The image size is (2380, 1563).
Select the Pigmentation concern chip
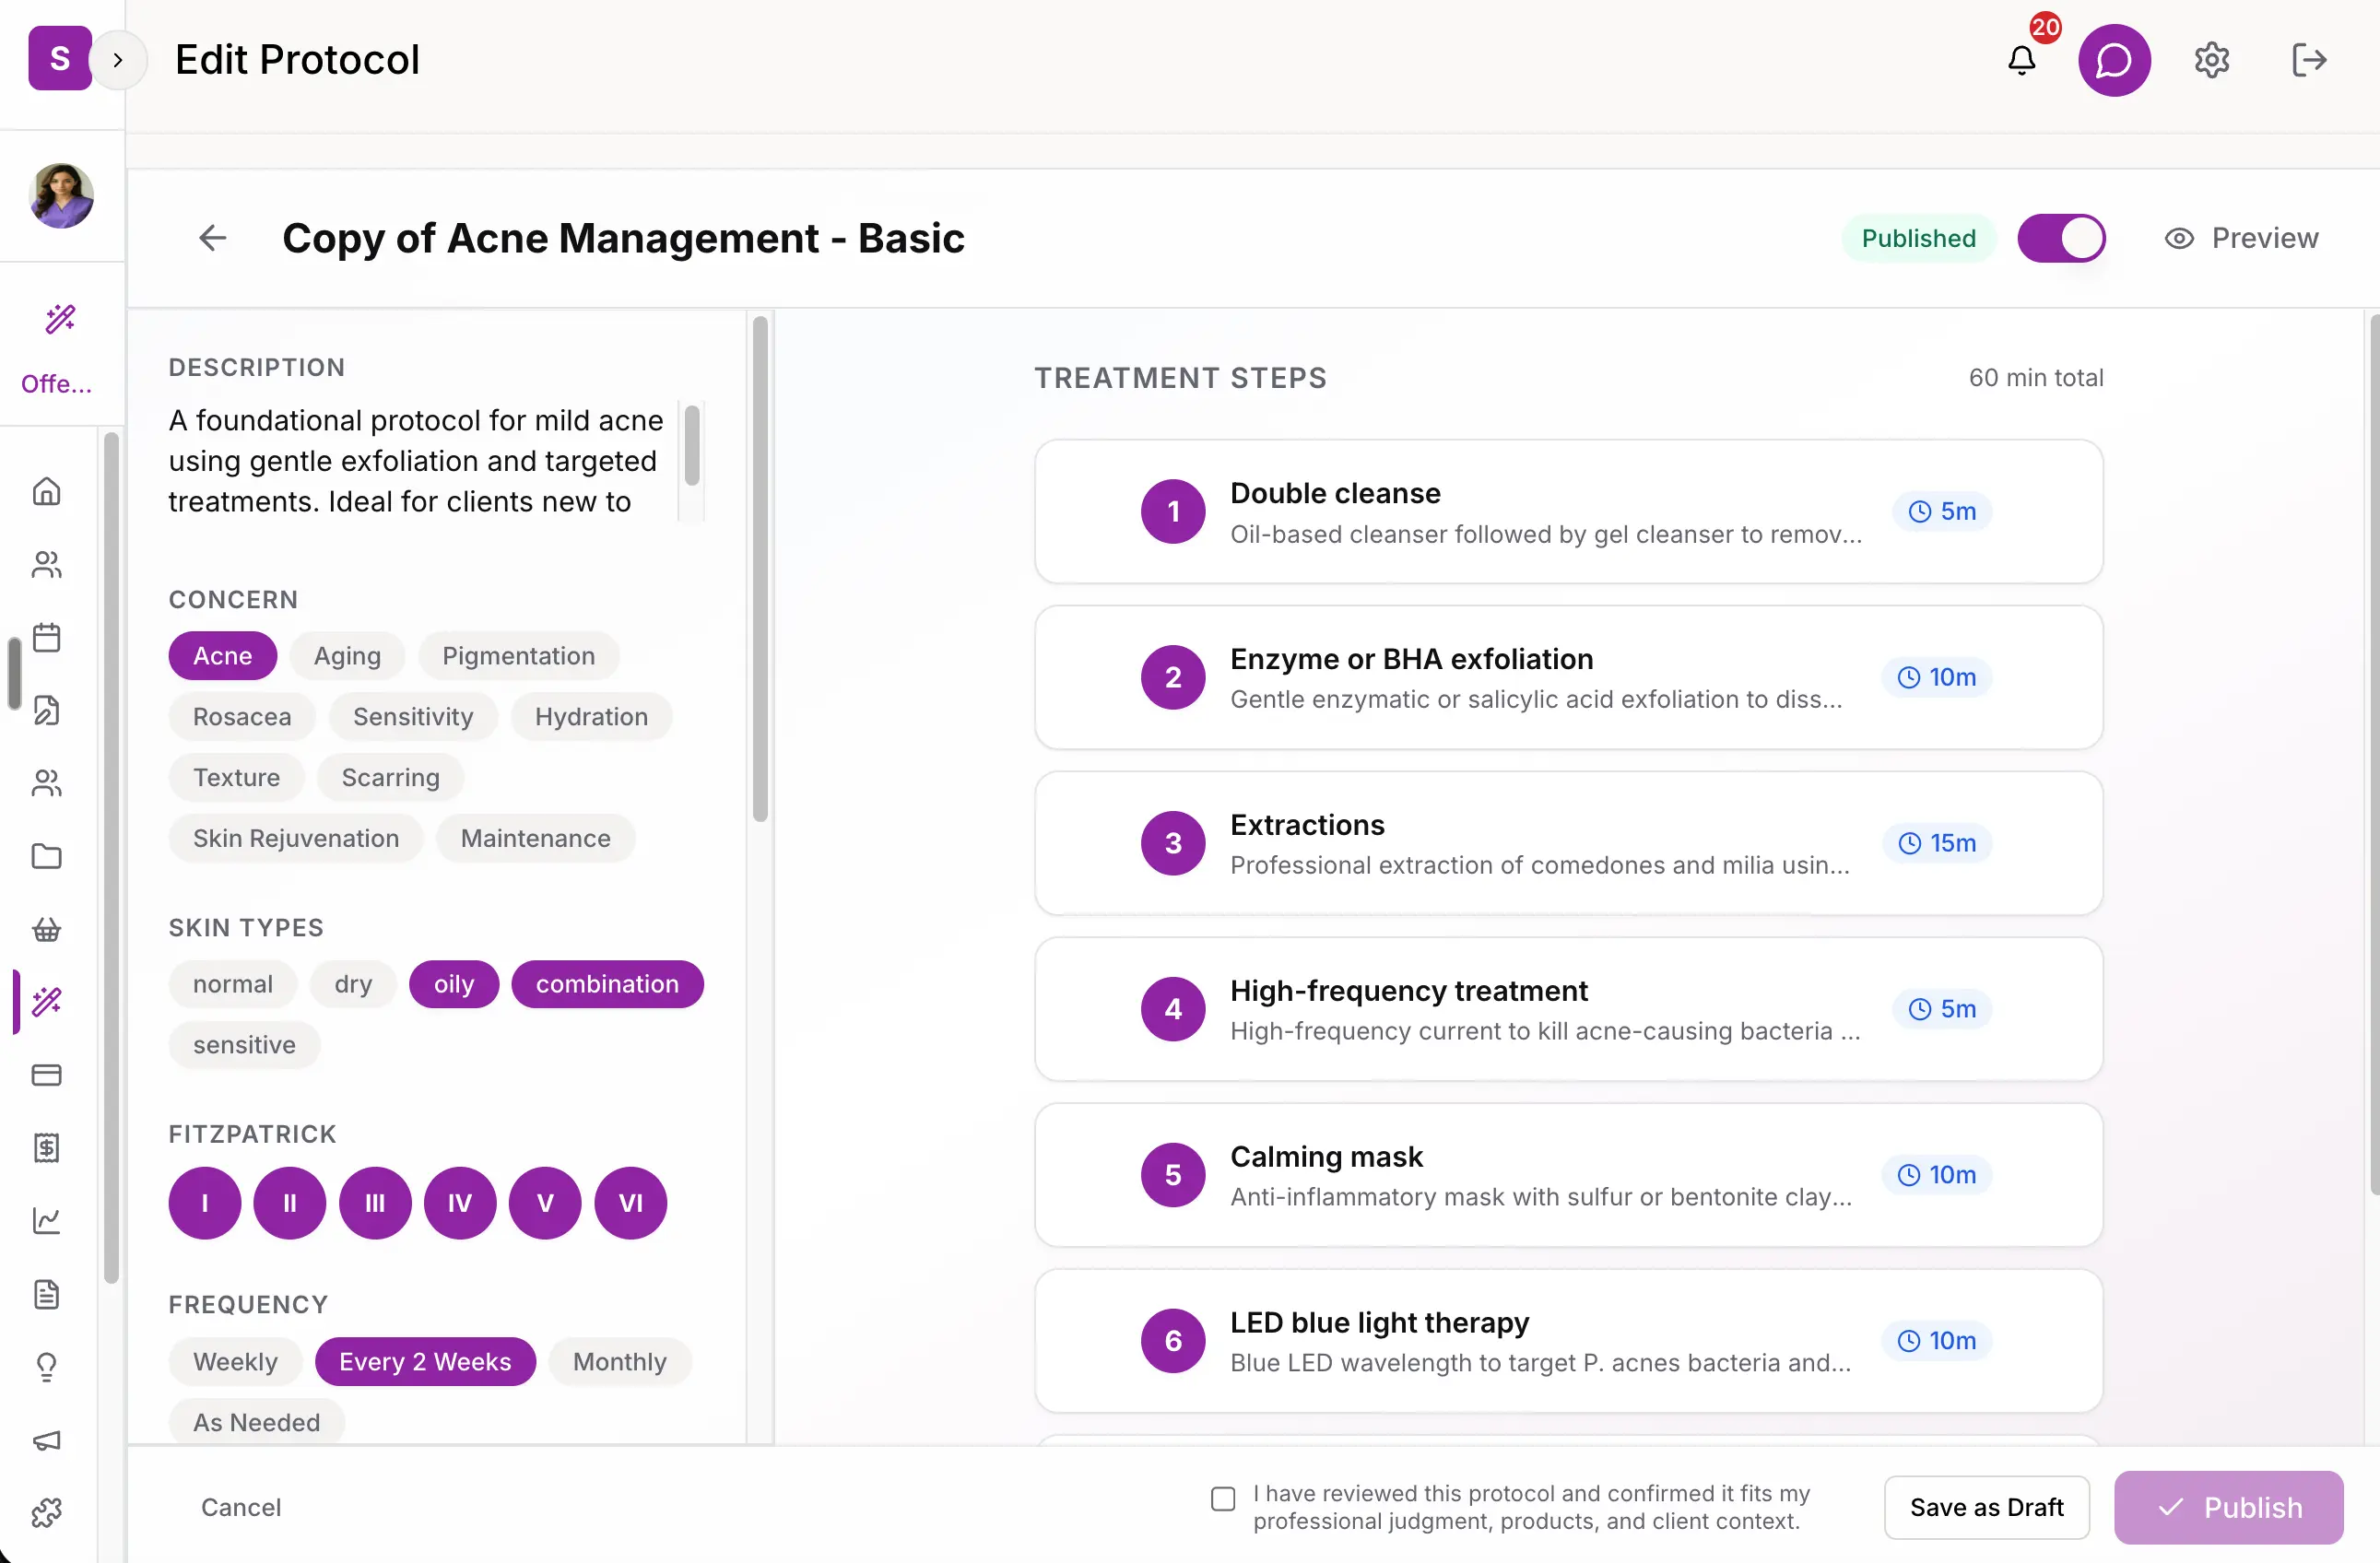click(x=518, y=656)
